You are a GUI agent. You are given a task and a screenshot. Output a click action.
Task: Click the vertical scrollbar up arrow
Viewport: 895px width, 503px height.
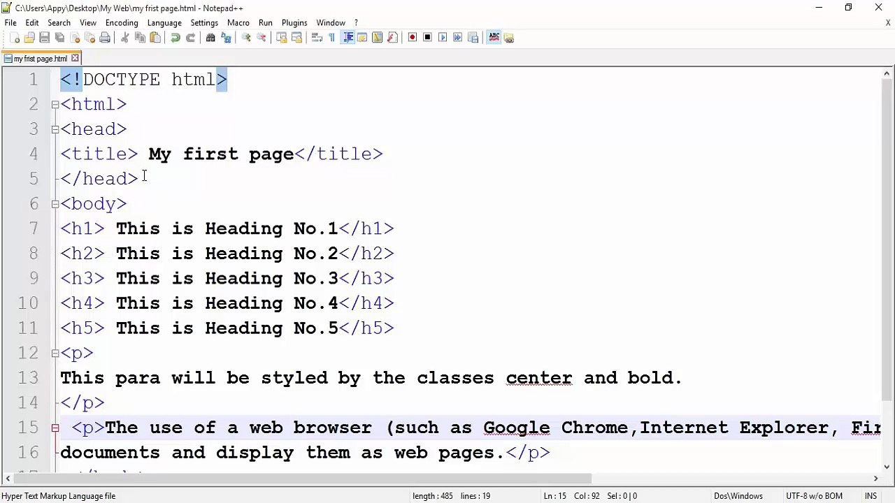coord(887,73)
